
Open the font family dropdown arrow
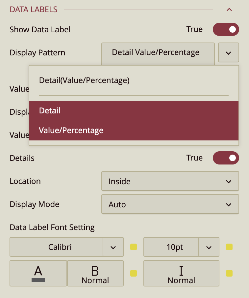tap(113, 247)
